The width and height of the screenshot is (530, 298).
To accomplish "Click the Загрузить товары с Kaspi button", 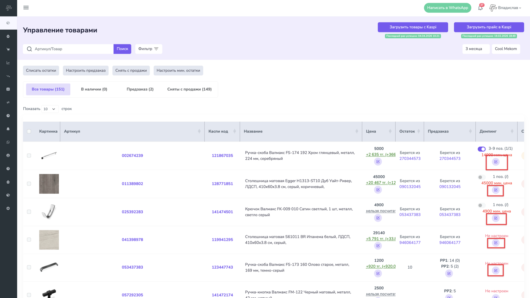I will click(413, 27).
